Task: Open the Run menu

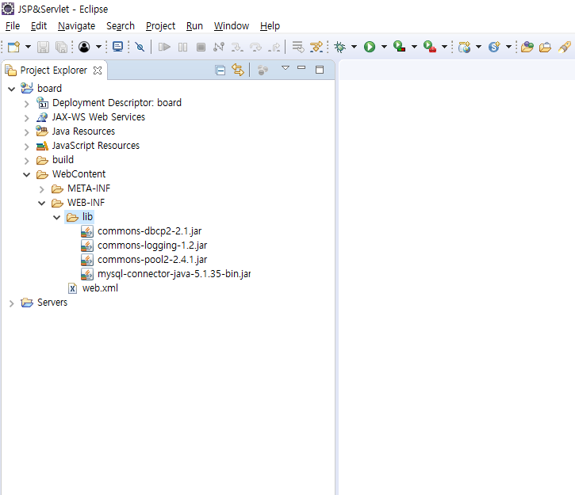Action: click(x=195, y=26)
